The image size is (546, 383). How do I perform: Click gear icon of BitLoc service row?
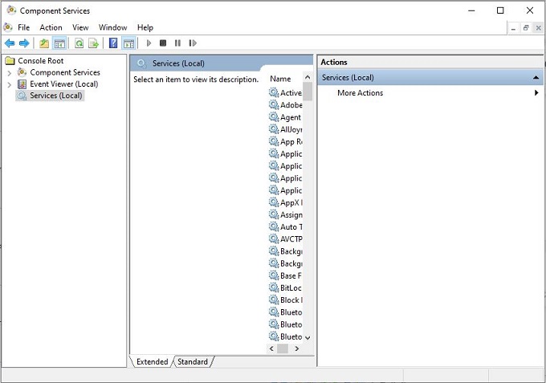pyautogui.click(x=274, y=287)
